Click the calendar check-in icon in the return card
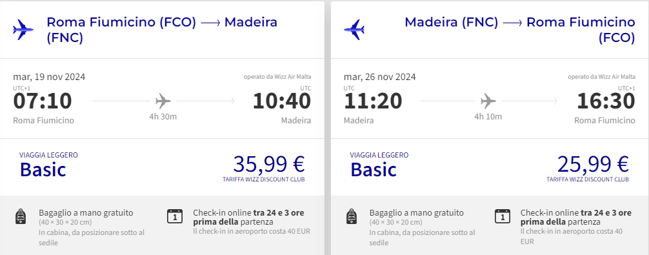Viewport: 649px width, 255px height. [503, 216]
